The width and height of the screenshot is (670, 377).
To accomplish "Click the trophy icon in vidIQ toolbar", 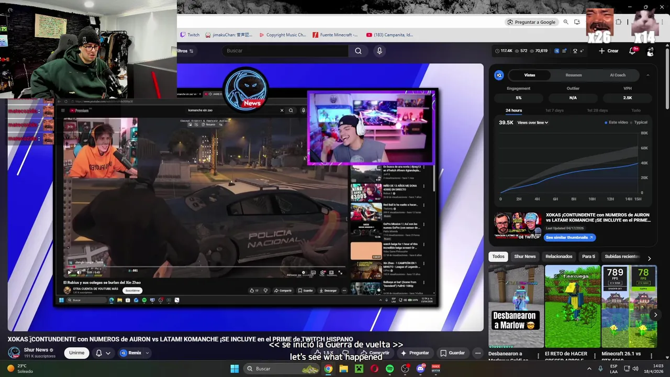I will (575, 51).
